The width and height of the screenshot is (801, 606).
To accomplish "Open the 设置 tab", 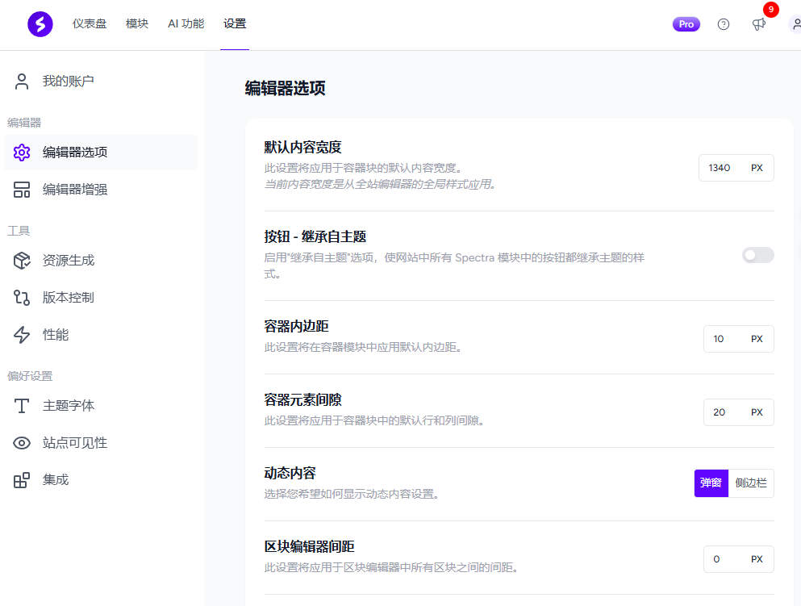I will 235,24.
